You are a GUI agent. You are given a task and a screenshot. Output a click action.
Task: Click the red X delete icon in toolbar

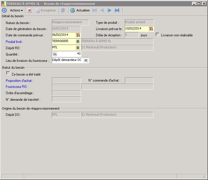coord(29,10)
